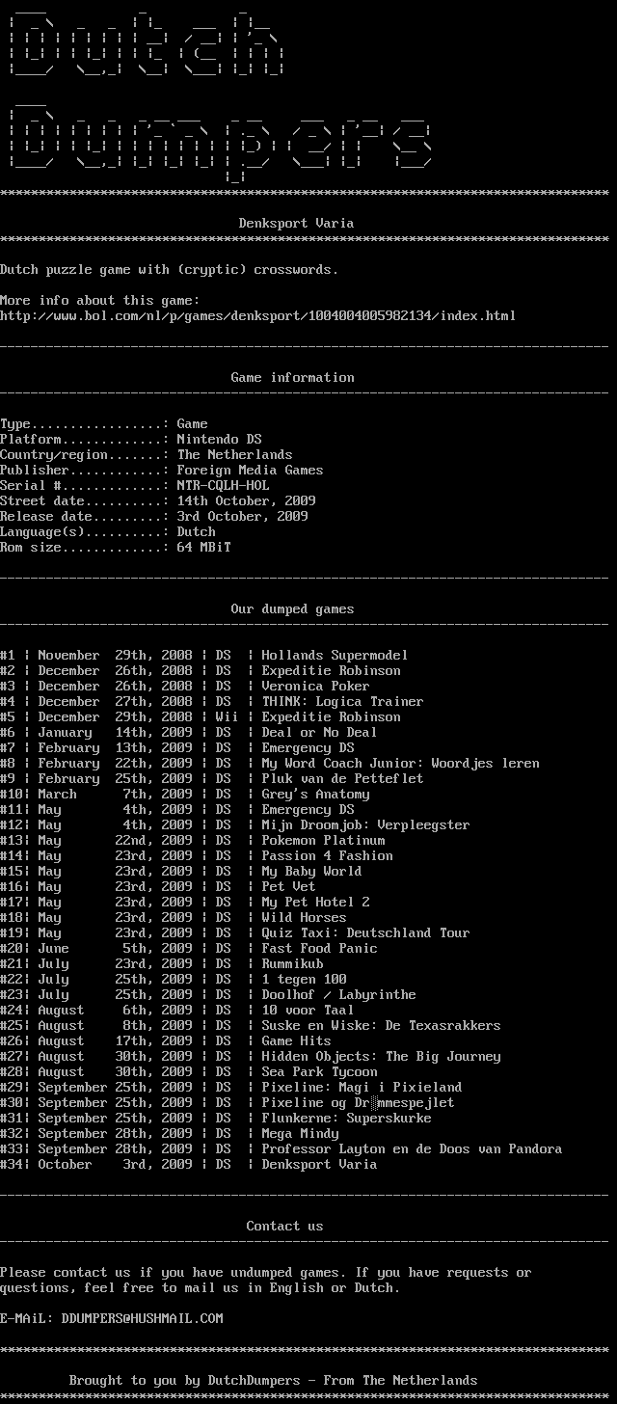Click the DDUMPERS@HUSHMAIL.COM email address
617x1404 pixels.
pyautogui.click(x=143, y=1318)
